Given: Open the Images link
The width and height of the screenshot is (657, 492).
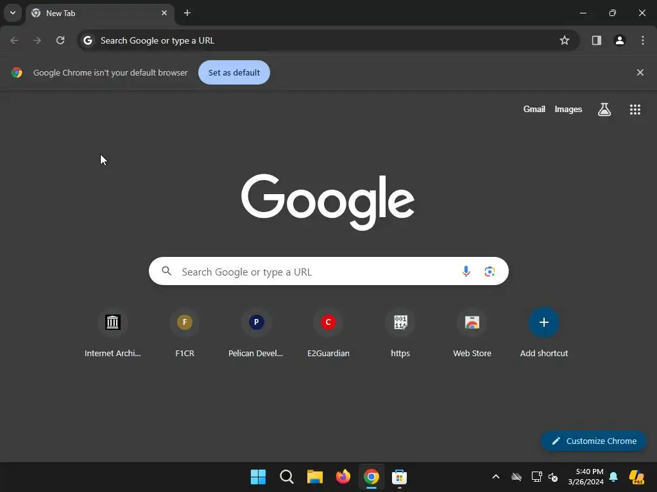Looking at the screenshot, I should [568, 109].
